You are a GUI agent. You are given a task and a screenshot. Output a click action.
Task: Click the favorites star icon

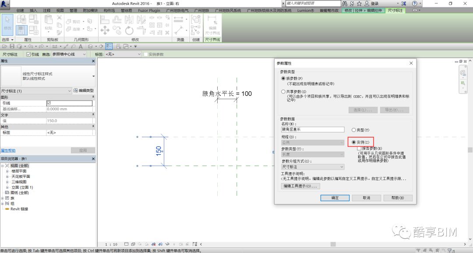click(359, 3)
